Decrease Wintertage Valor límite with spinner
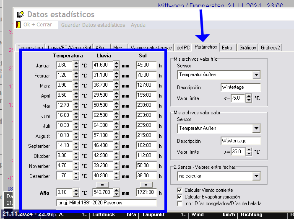This screenshot has width=294, height=219. point(249,100)
